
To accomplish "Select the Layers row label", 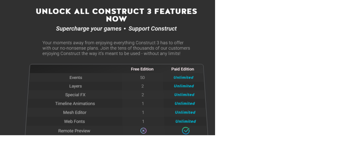I will pyautogui.click(x=76, y=86).
